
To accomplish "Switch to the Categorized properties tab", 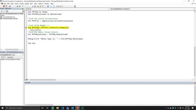I will point(10,57).
